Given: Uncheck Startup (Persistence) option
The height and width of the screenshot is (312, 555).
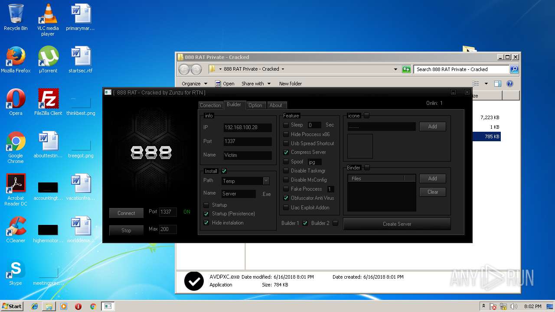Looking at the screenshot, I should point(206,214).
